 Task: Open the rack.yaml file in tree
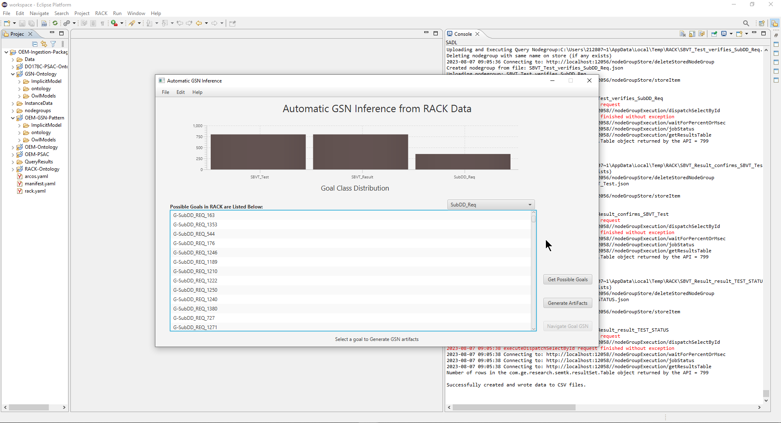[x=35, y=191]
